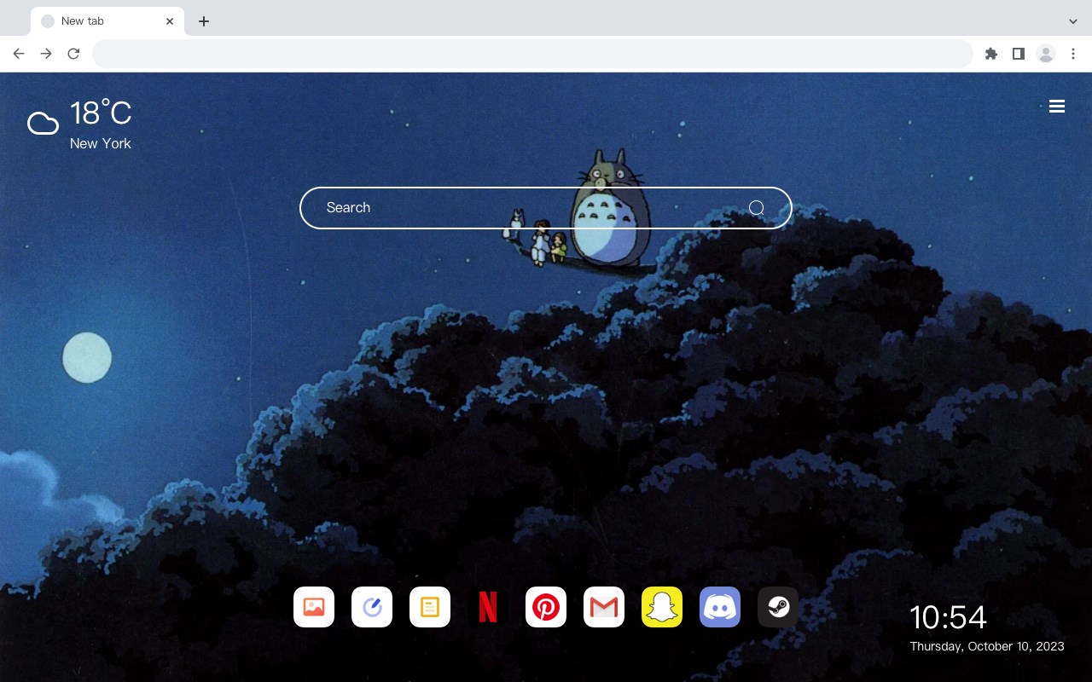Image resolution: width=1092 pixels, height=682 pixels.
Task: Open the Extensions puzzle icon
Action: [990, 54]
